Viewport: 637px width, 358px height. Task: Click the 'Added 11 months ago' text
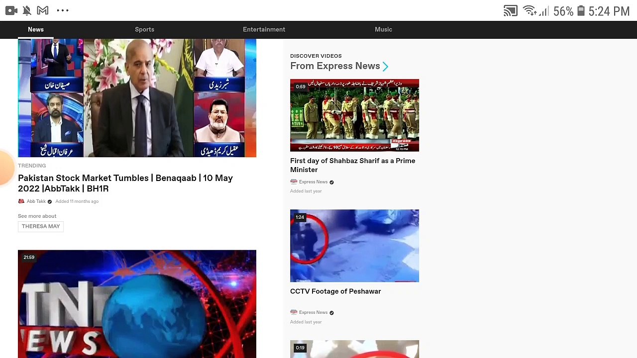click(x=77, y=201)
